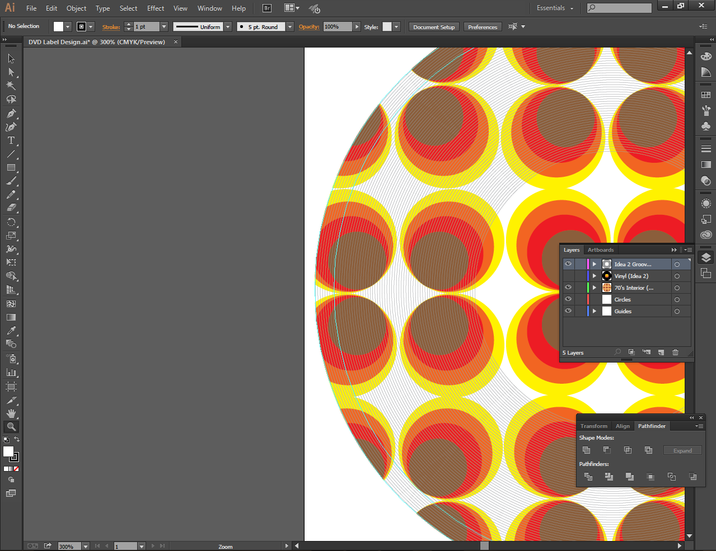The width and height of the screenshot is (716, 551).
Task: Select the Line Segment tool
Action: (11, 154)
